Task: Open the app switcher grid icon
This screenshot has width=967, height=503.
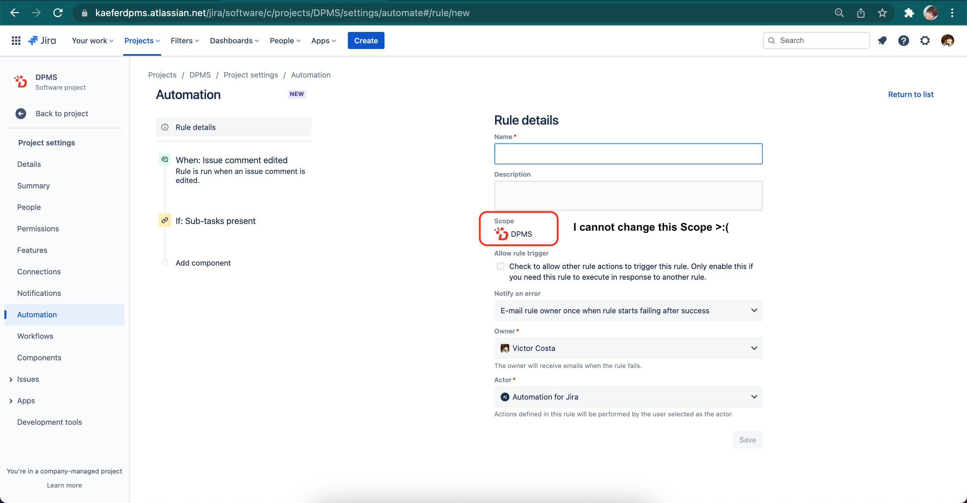Action: pyautogui.click(x=16, y=41)
